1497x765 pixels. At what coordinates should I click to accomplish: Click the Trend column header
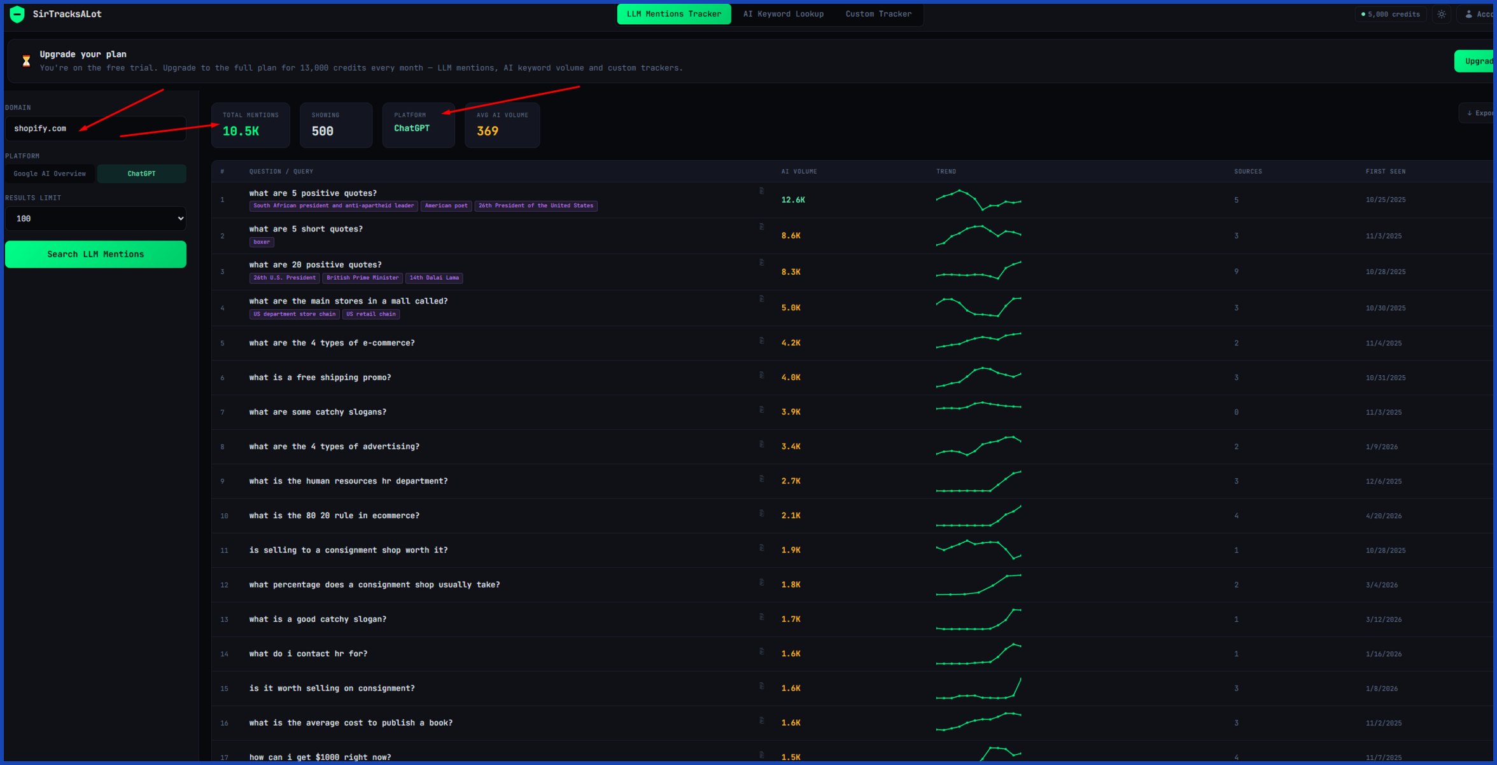tap(946, 172)
